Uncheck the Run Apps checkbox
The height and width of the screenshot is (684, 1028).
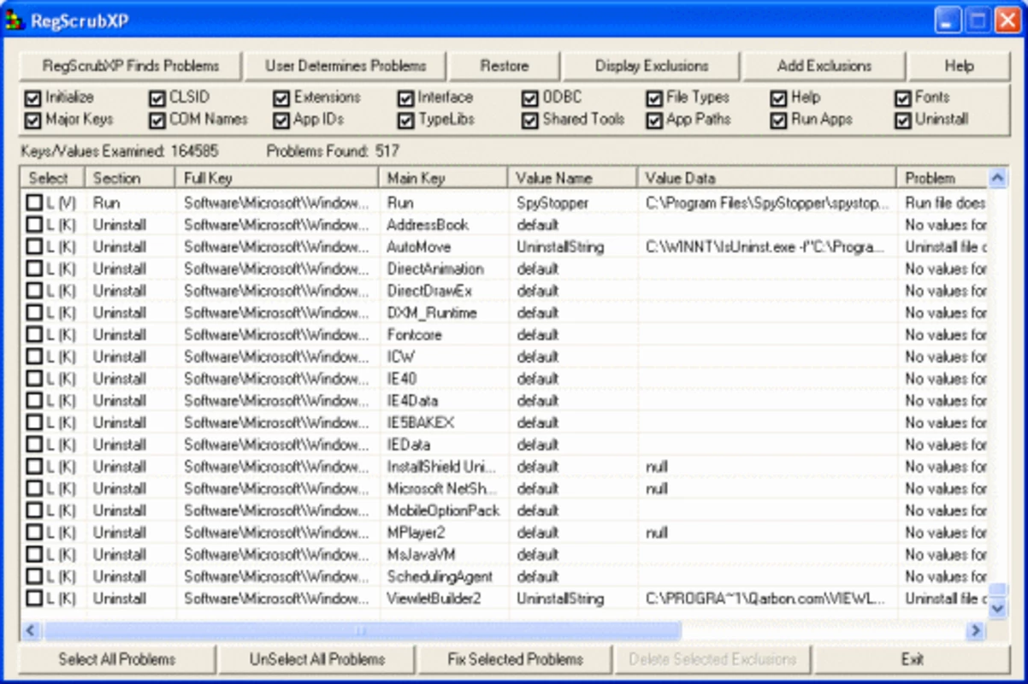click(778, 121)
